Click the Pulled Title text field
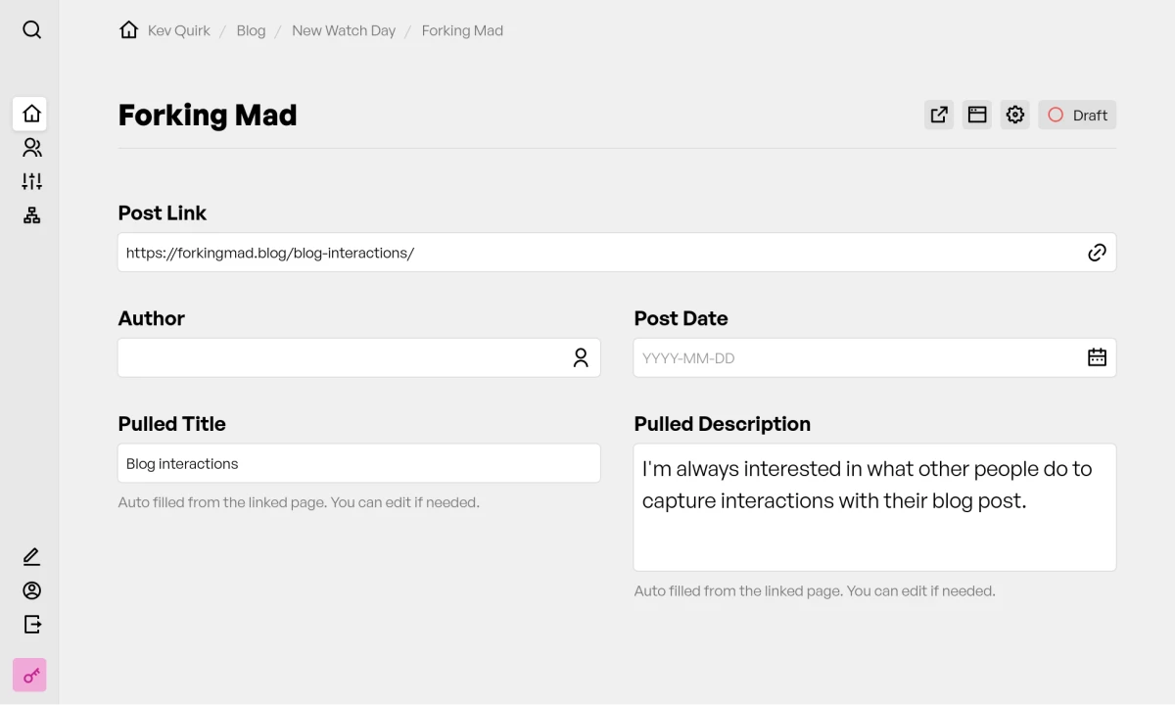This screenshot has width=1175, height=705. coord(358,463)
